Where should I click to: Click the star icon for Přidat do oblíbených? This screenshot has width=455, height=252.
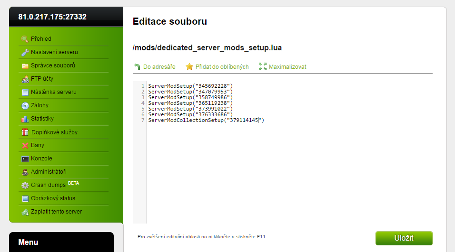point(189,67)
